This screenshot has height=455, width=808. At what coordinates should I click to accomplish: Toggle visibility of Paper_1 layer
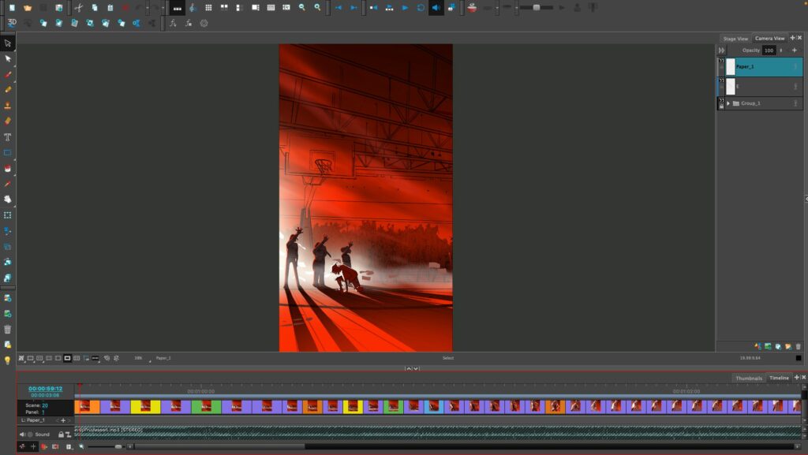coord(721,62)
